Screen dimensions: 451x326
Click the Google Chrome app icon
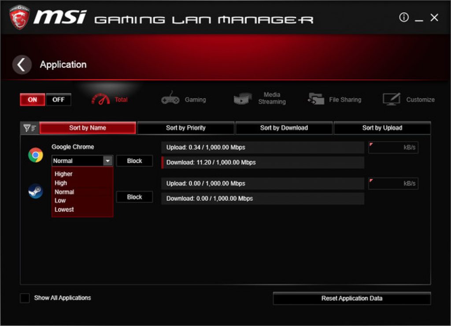coord(36,155)
